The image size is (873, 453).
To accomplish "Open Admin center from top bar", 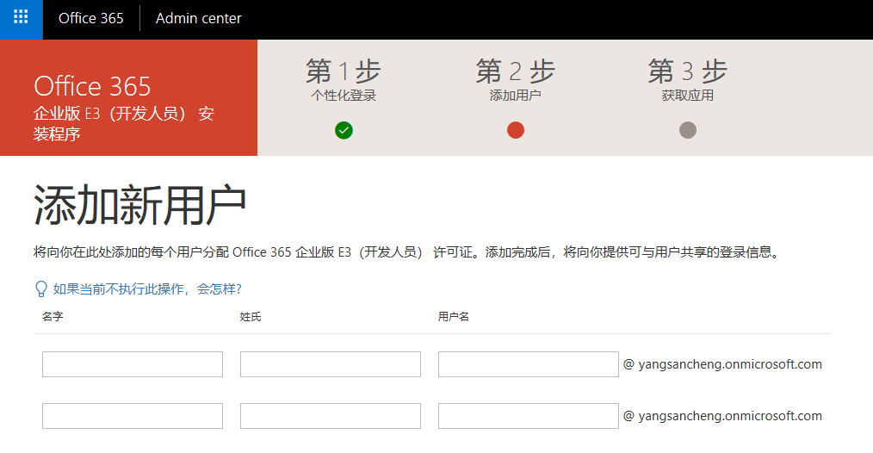I will click(198, 18).
